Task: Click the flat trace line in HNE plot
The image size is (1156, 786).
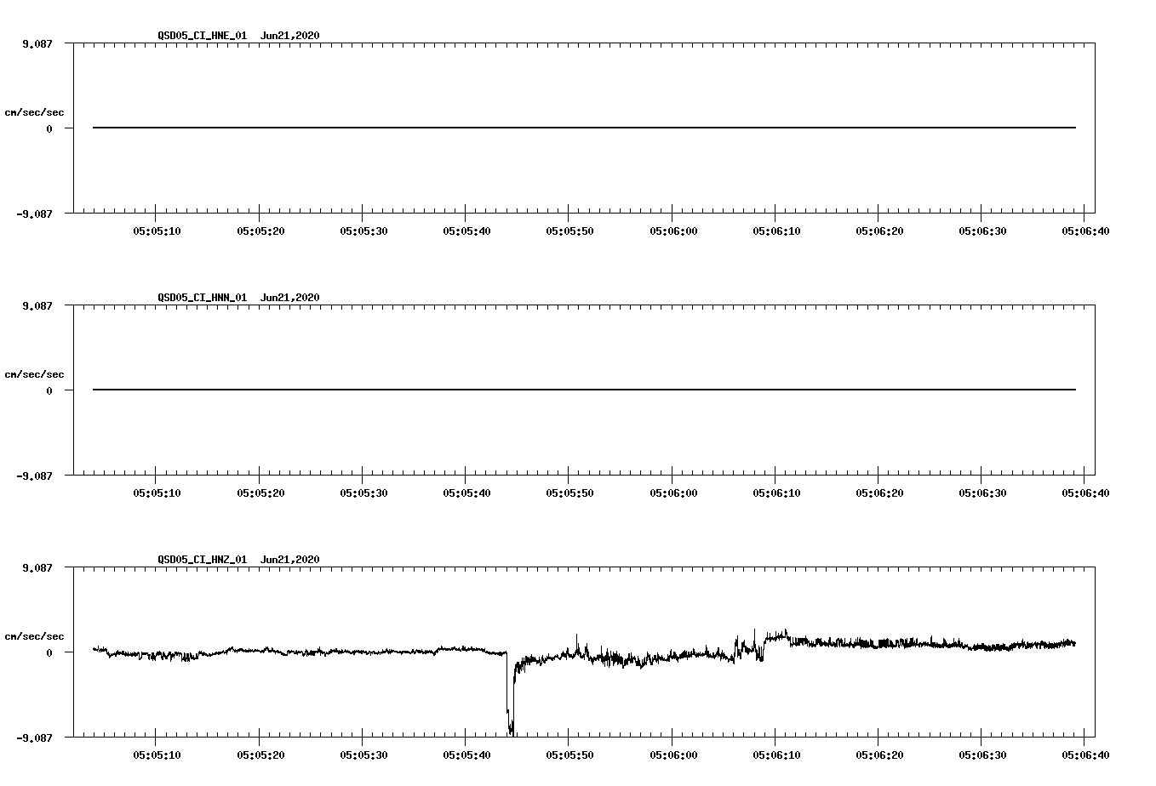Action: pos(584,128)
